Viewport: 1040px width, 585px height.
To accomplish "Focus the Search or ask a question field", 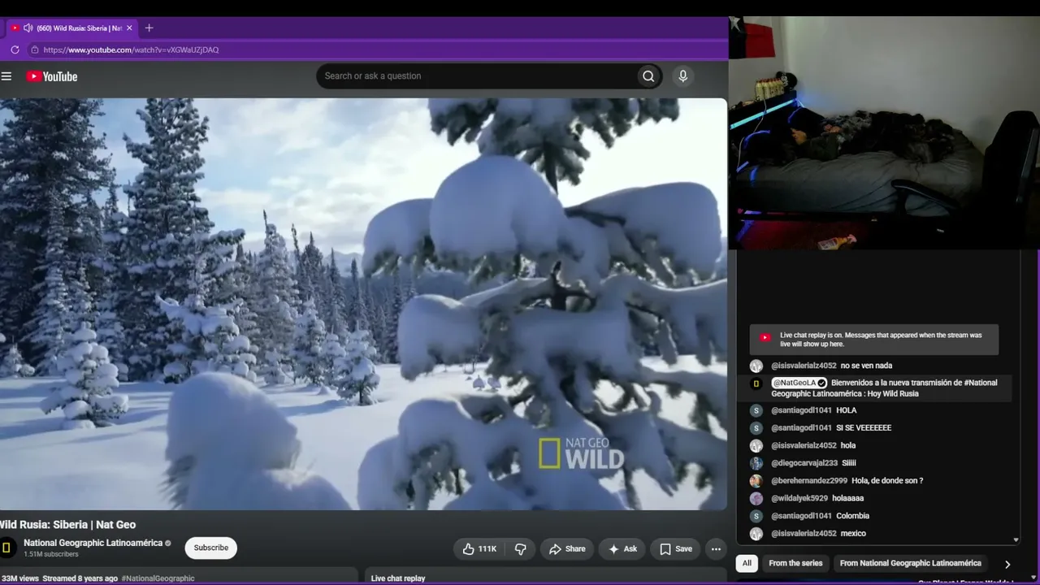I will [x=476, y=76].
